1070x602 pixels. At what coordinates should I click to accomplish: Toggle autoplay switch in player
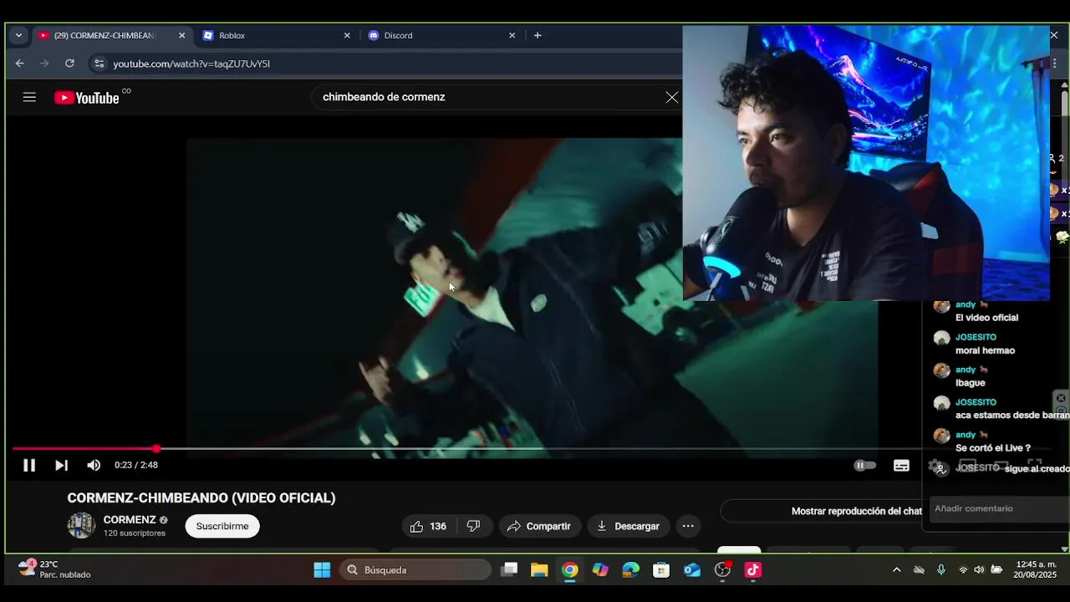click(x=864, y=465)
